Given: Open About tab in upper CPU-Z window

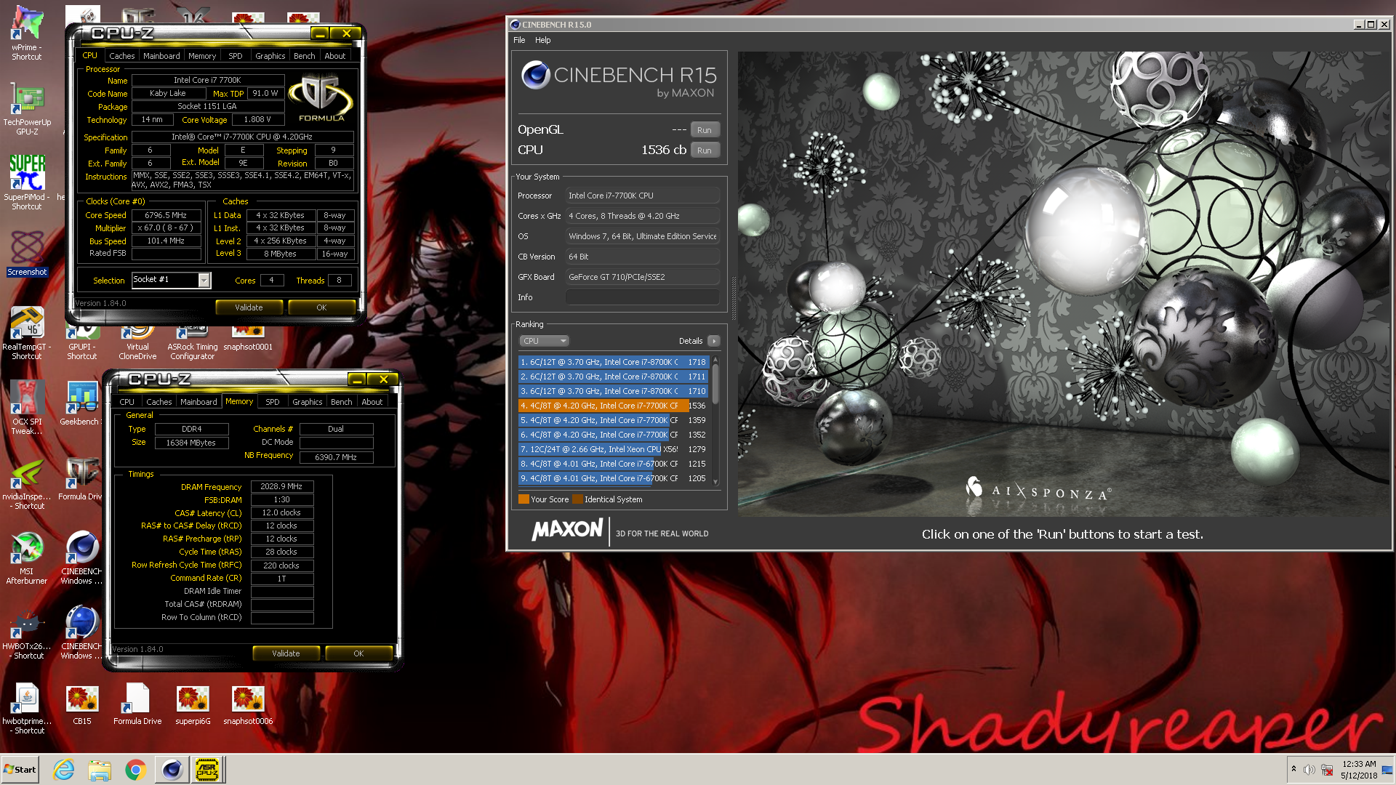Looking at the screenshot, I should (335, 56).
